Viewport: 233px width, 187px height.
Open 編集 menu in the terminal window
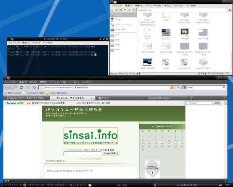point(26,43)
